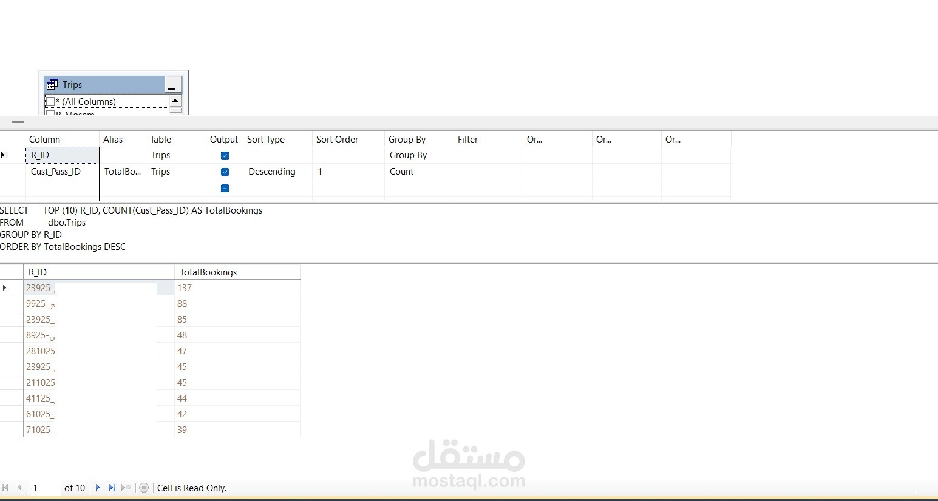Viewport: 938px width, 501px height.
Task: Open Sort Type cell showing Descending
Action: (277, 172)
